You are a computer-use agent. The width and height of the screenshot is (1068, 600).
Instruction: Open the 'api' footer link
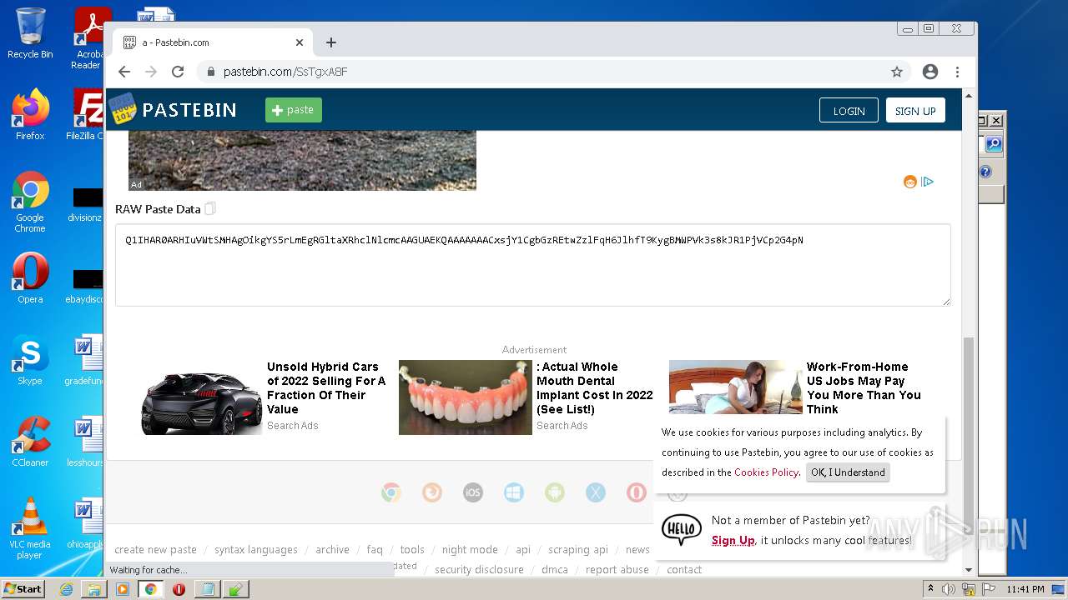(x=523, y=550)
